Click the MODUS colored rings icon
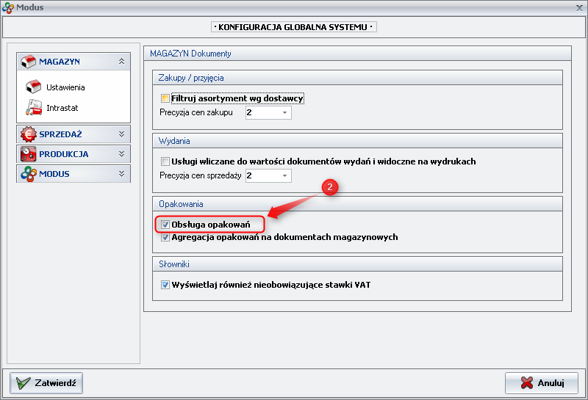 pyautogui.click(x=29, y=174)
